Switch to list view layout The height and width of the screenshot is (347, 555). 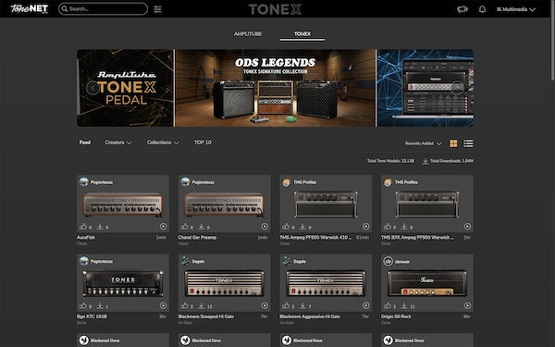click(x=468, y=143)
